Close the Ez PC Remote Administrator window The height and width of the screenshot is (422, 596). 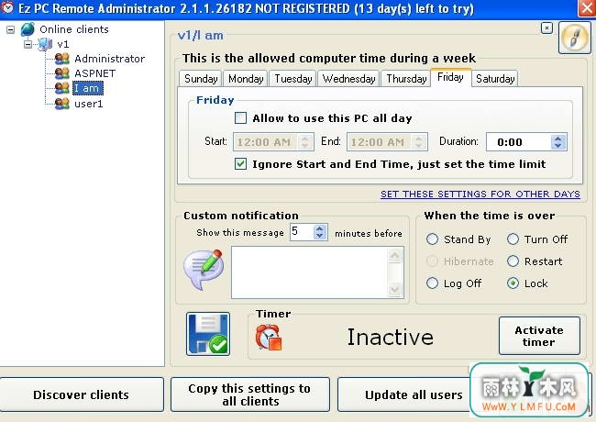587,7
